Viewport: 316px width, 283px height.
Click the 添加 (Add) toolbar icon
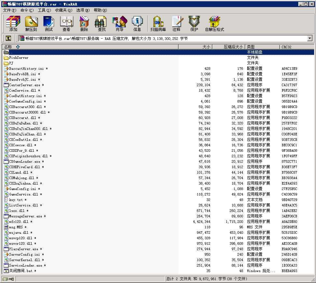pos(13,24)
